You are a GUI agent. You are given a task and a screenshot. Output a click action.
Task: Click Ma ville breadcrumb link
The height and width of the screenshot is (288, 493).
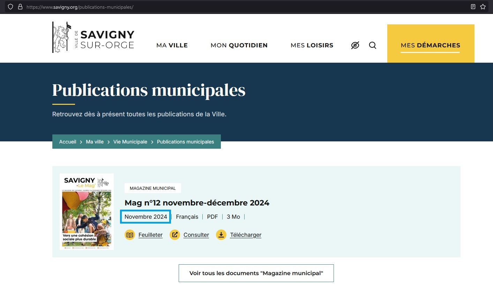(95, 142)
